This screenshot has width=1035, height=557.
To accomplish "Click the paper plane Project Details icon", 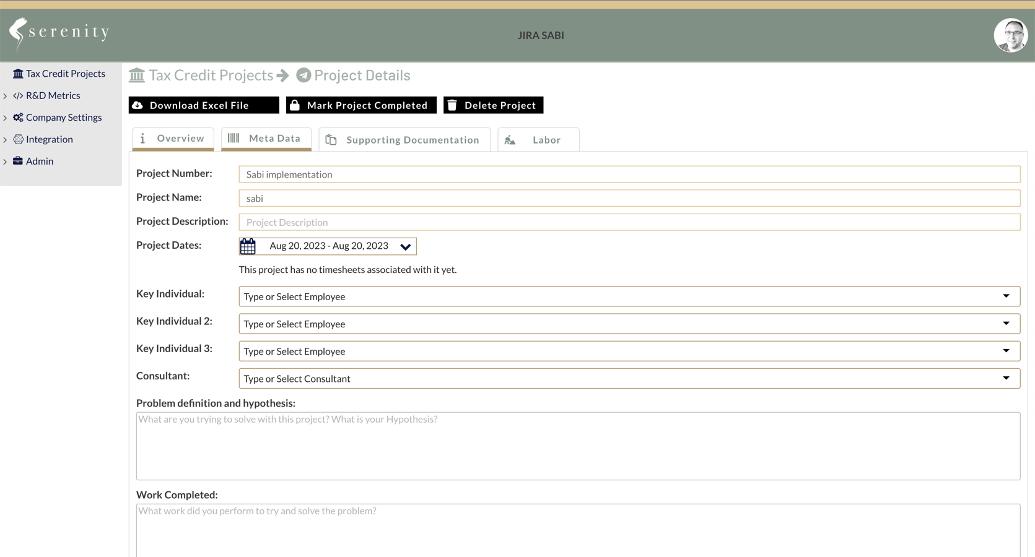I will pyautogui.click(x=304, y=76).
